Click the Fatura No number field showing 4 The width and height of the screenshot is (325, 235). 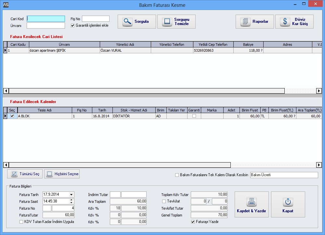pos(63,208)
